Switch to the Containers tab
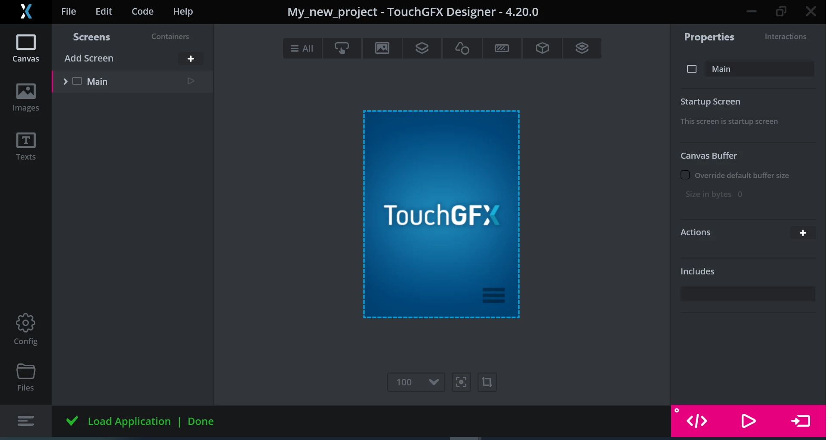This screenshot has height=440, width=832. tap(170, 37)
